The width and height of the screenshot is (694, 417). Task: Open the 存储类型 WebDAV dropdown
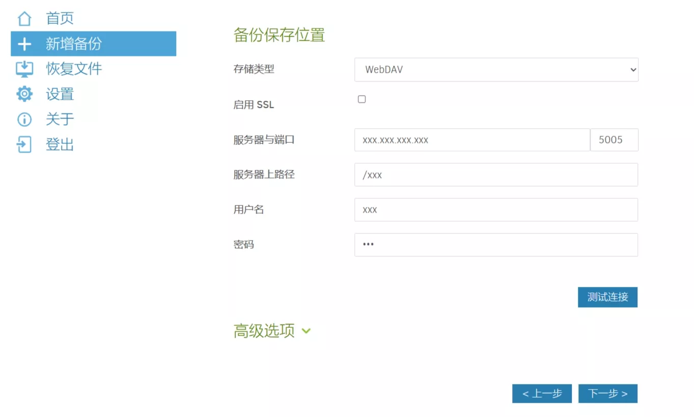(x=496, y=70)
